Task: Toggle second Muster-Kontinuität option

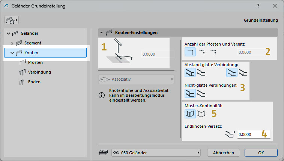Action: pos(202,113)
